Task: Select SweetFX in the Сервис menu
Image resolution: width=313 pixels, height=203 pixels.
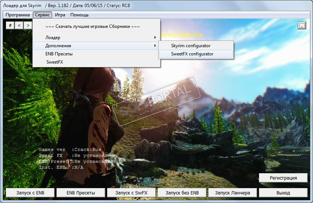Action: coord(97,62)
